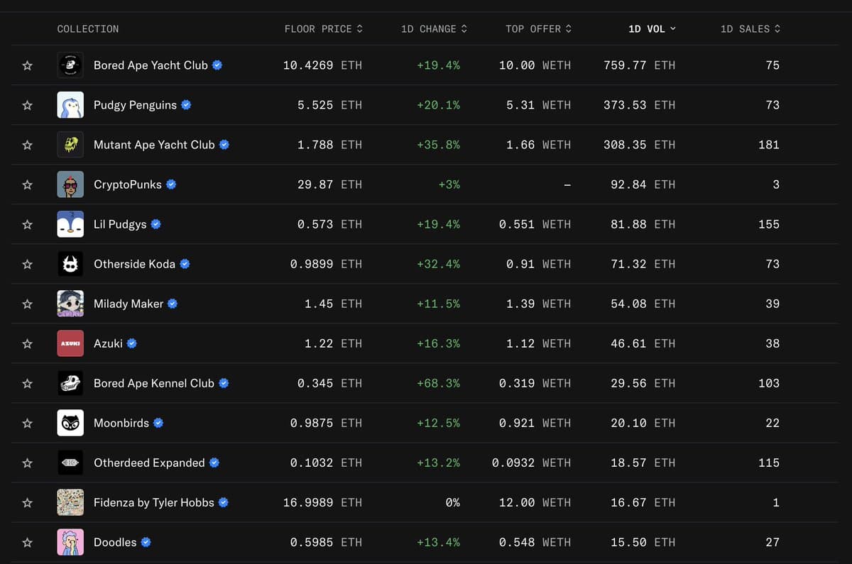This screenshot has height=564, width=852.
Task: Open the CryptoPunks collection name
Action: point(128,184)
